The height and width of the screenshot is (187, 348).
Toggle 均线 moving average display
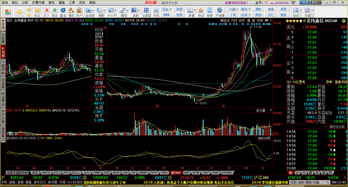[x=234, y=20]
